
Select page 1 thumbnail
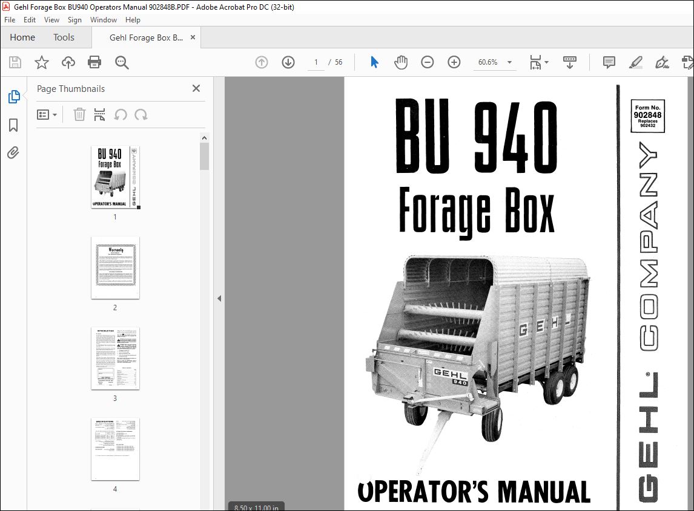coord(115,177)
